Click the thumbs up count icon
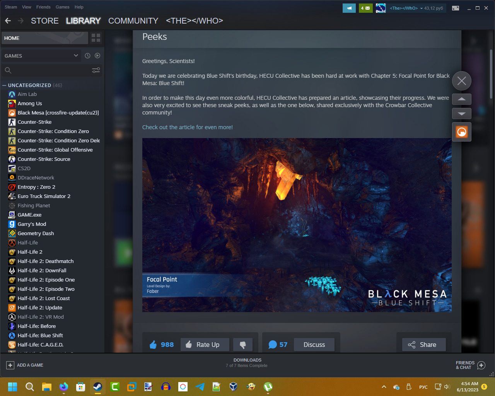This screenshot has height=396, width=495. click(153, 345)
